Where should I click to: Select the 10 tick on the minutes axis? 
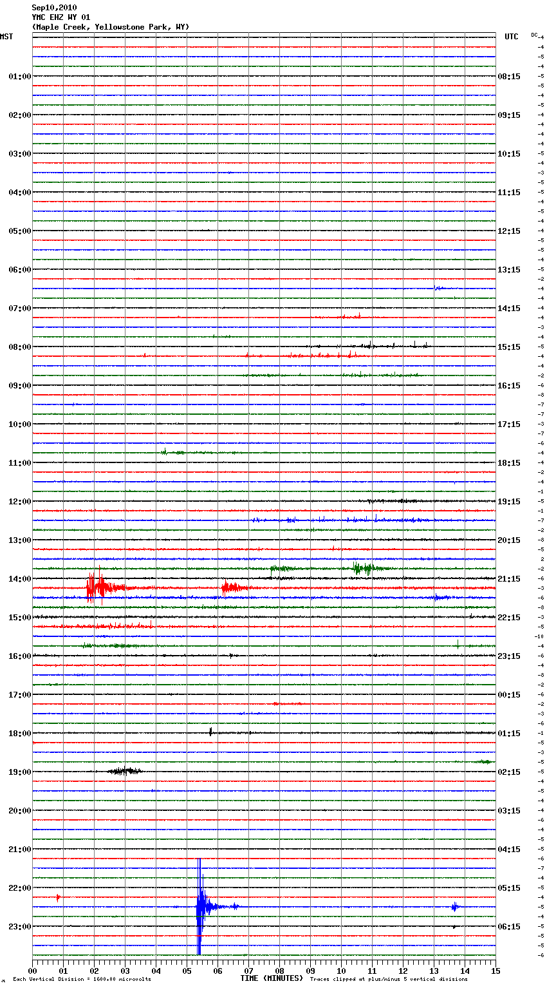pos(341,971)
